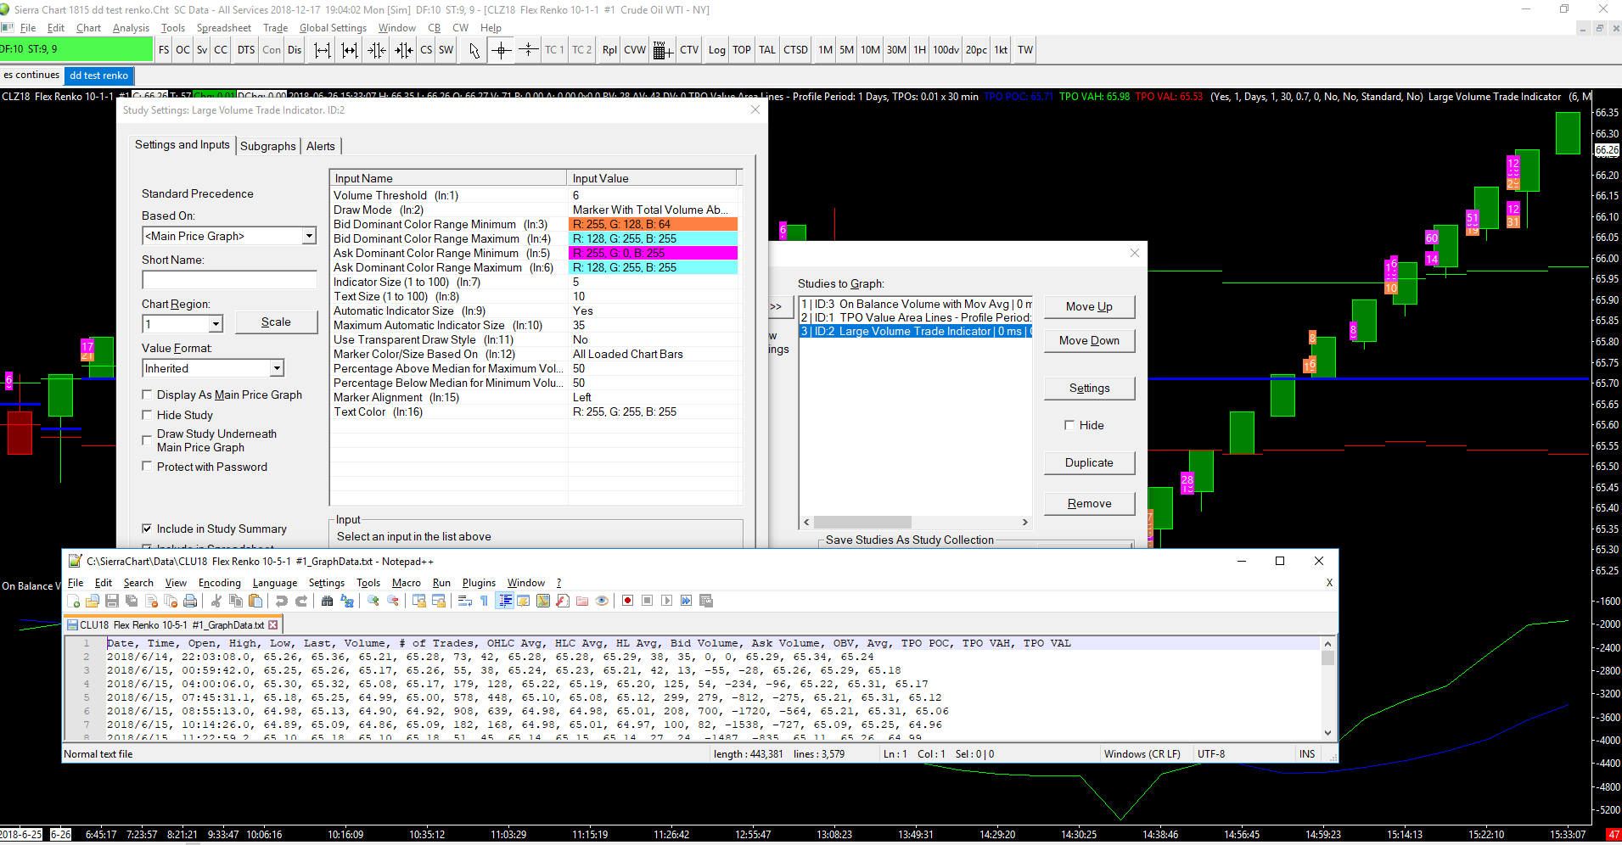Click the Undo arrow in Notepad++ toolbar

pyautogui.click(x=282, y=601)
